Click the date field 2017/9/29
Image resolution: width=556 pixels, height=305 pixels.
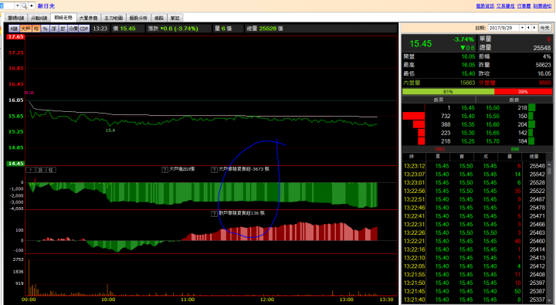point(503,28)
